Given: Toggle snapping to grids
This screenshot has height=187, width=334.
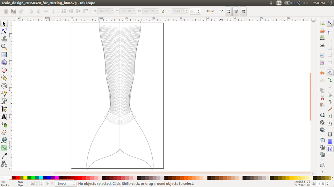Looking at the screenshot, I should coord(330,141).
